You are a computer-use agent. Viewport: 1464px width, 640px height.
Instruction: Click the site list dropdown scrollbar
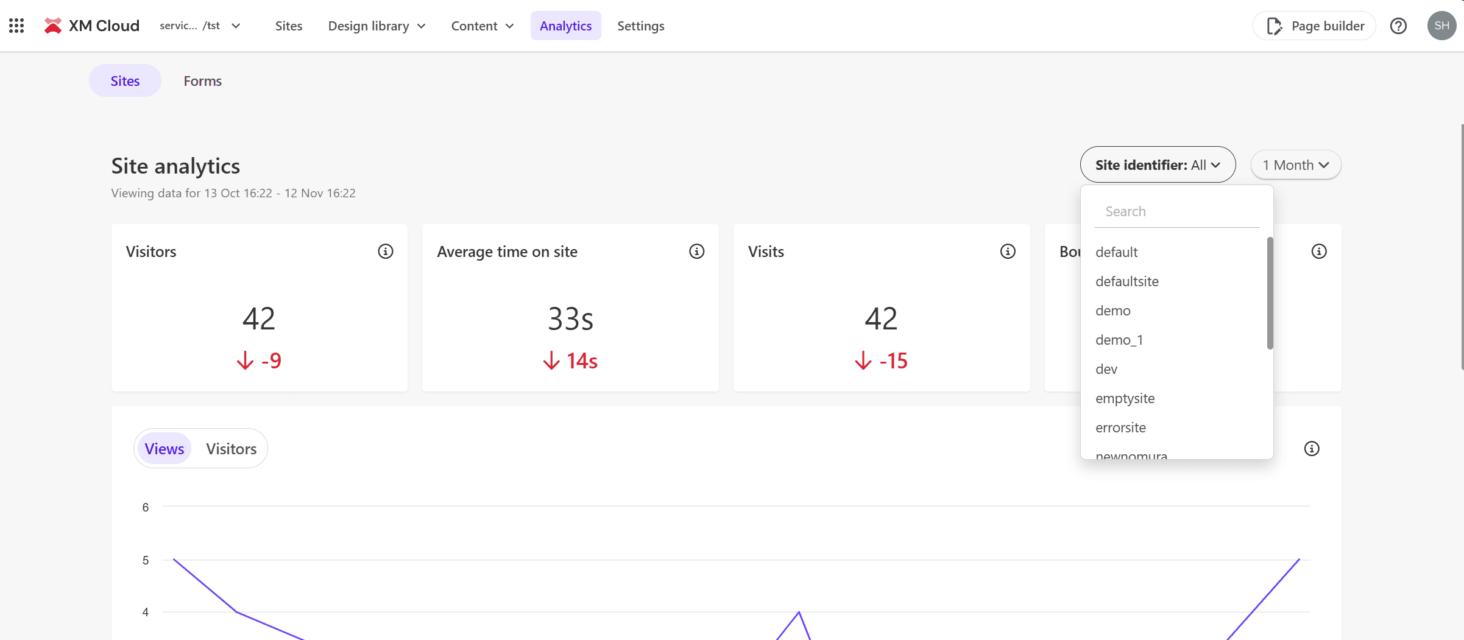1270,292
